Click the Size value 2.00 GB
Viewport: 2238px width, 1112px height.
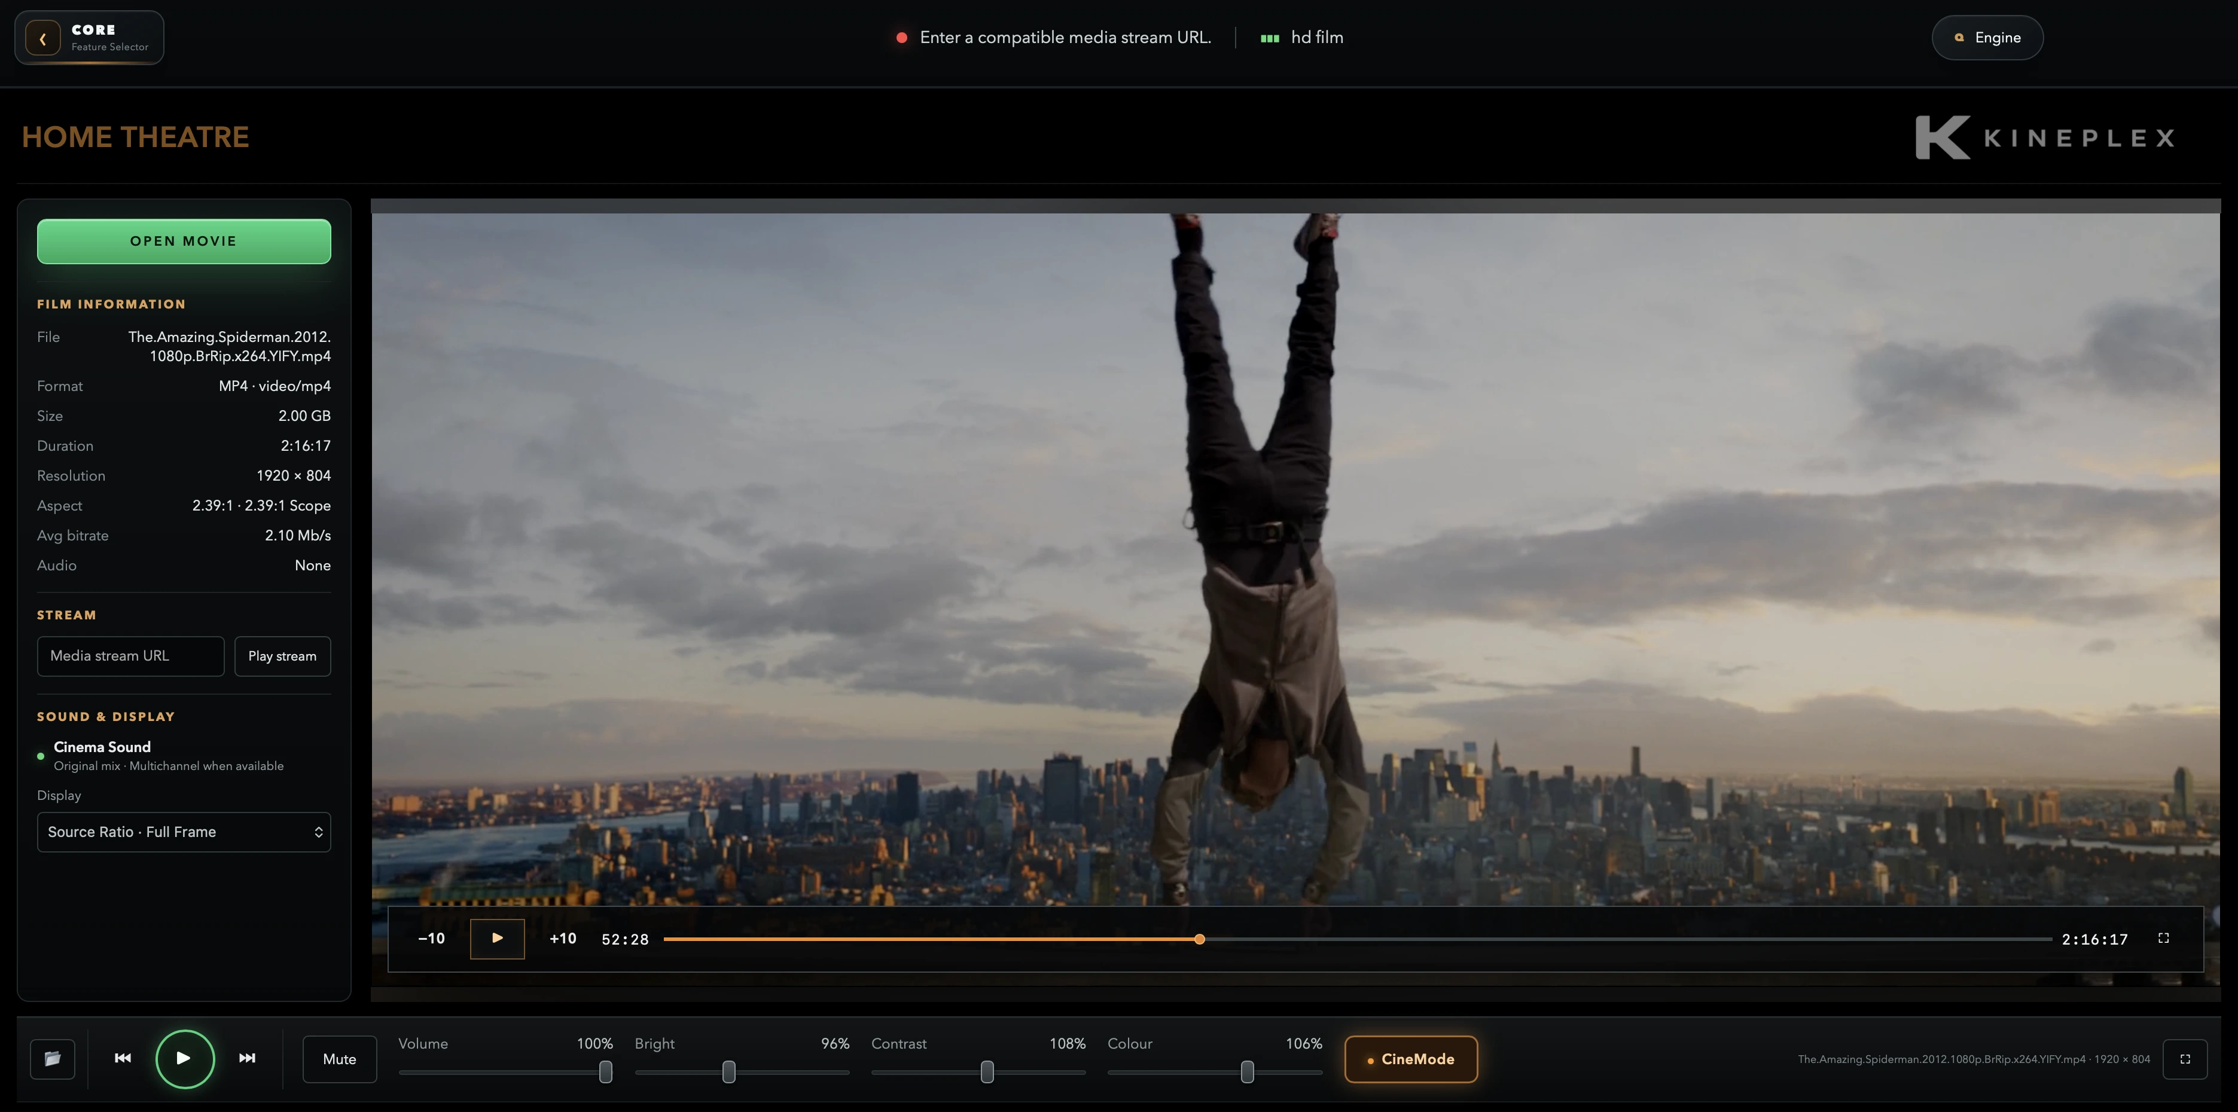pyautogui.click(x=304, y=416)
